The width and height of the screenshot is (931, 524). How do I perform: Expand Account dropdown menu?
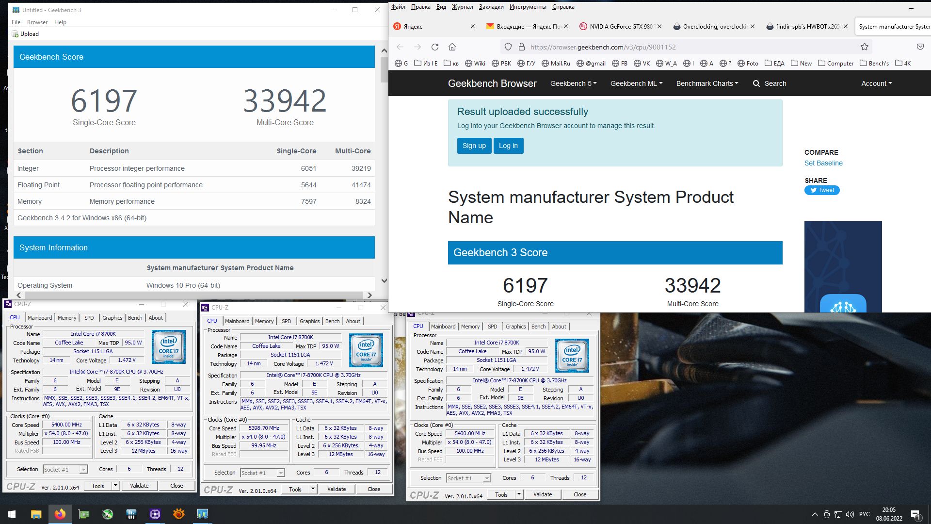pos(876,83)
